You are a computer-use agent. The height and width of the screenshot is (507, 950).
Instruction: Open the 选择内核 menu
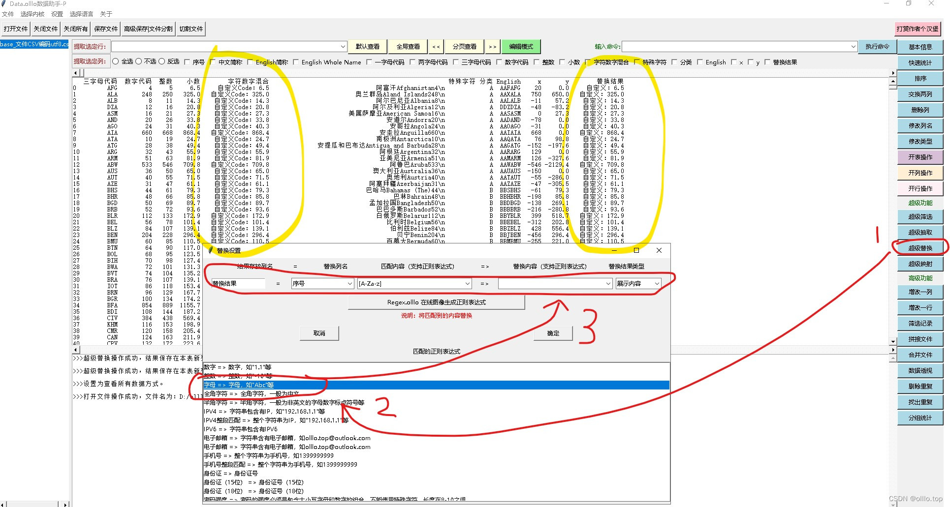point(32,14)
